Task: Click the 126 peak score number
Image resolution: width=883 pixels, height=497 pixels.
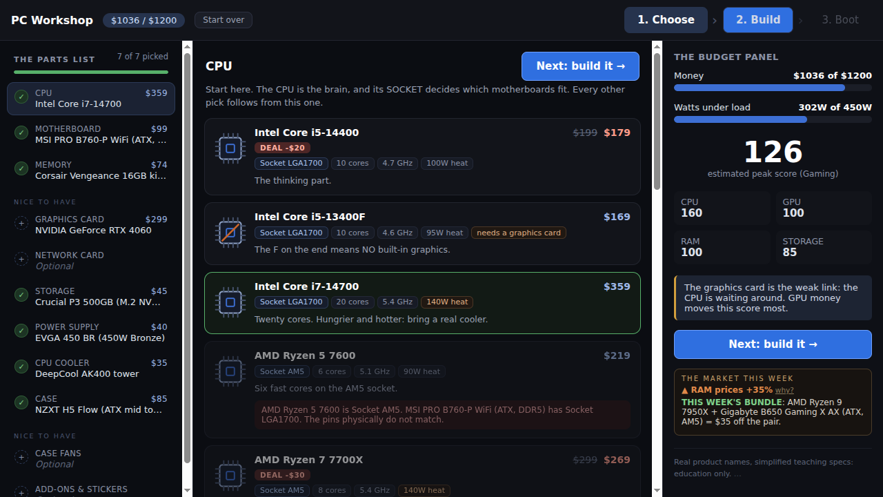Action: click(773, 152)
